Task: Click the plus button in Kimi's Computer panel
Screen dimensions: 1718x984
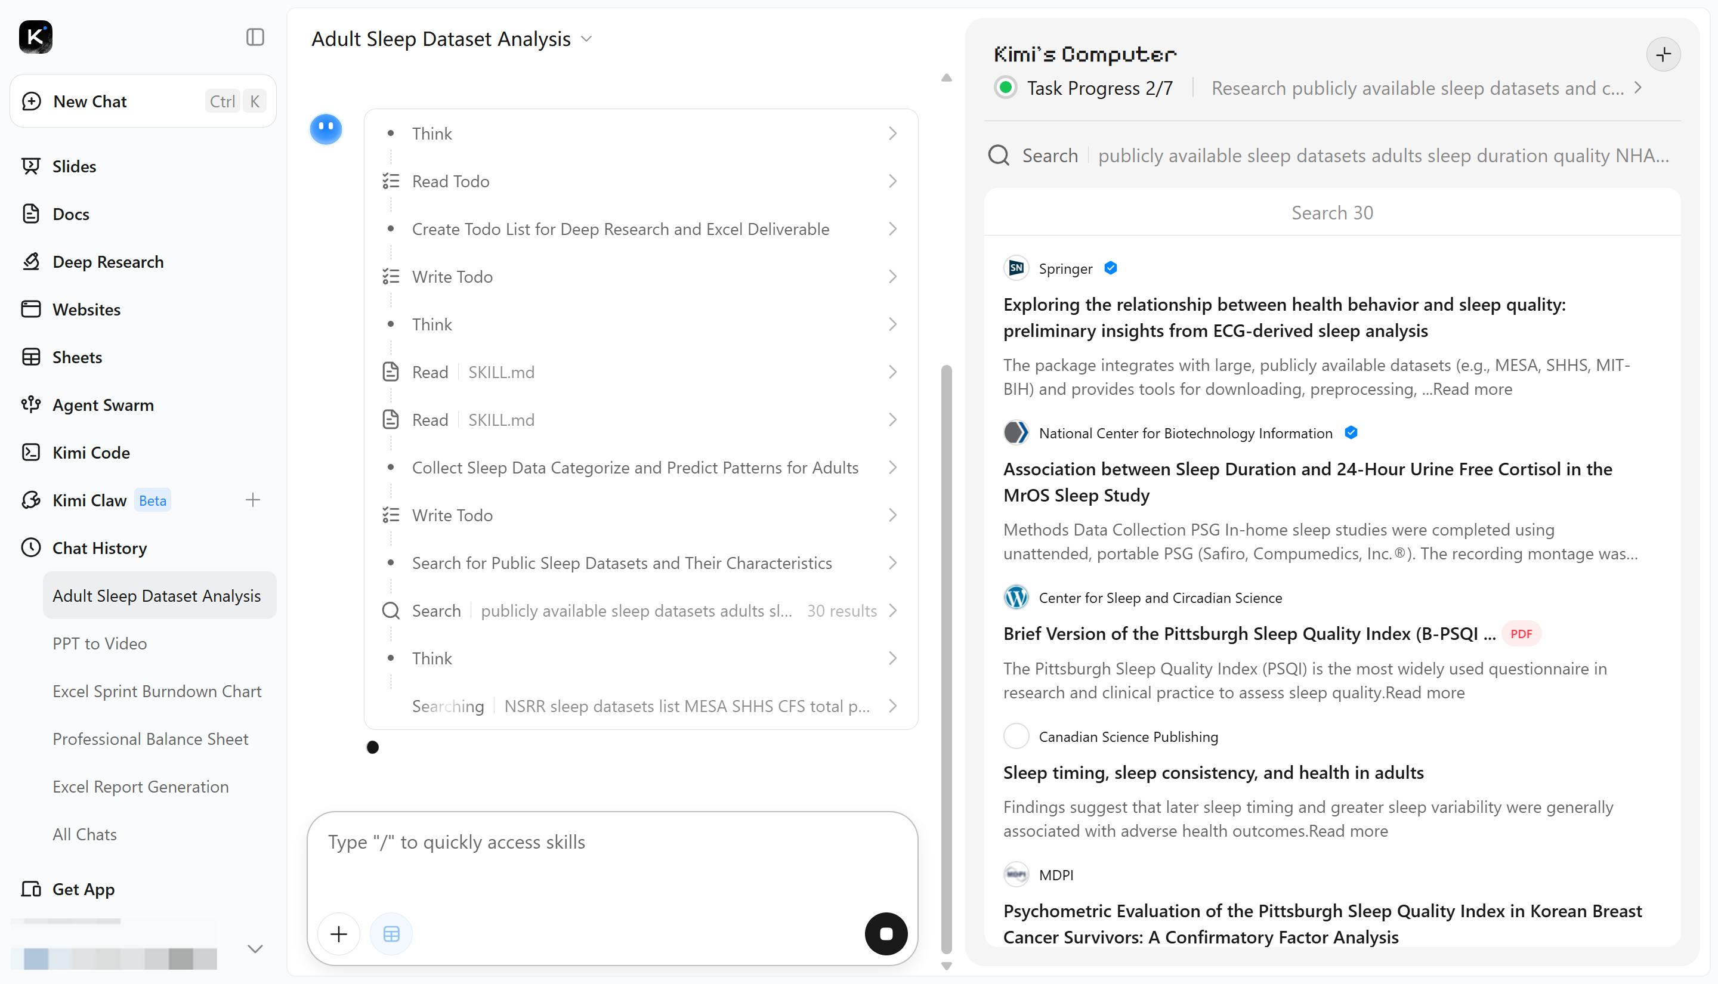Action: [1663, 54]
